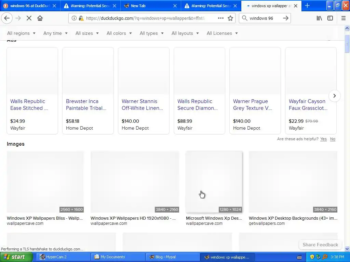Toggle the sidebar view icon
350x262 pixels.
tap(330, 18)
